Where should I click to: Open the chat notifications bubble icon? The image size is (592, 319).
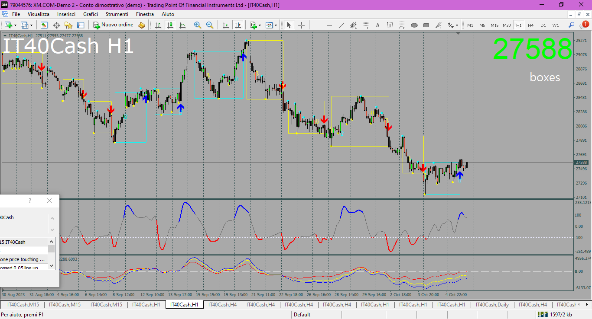click(584, 25)
